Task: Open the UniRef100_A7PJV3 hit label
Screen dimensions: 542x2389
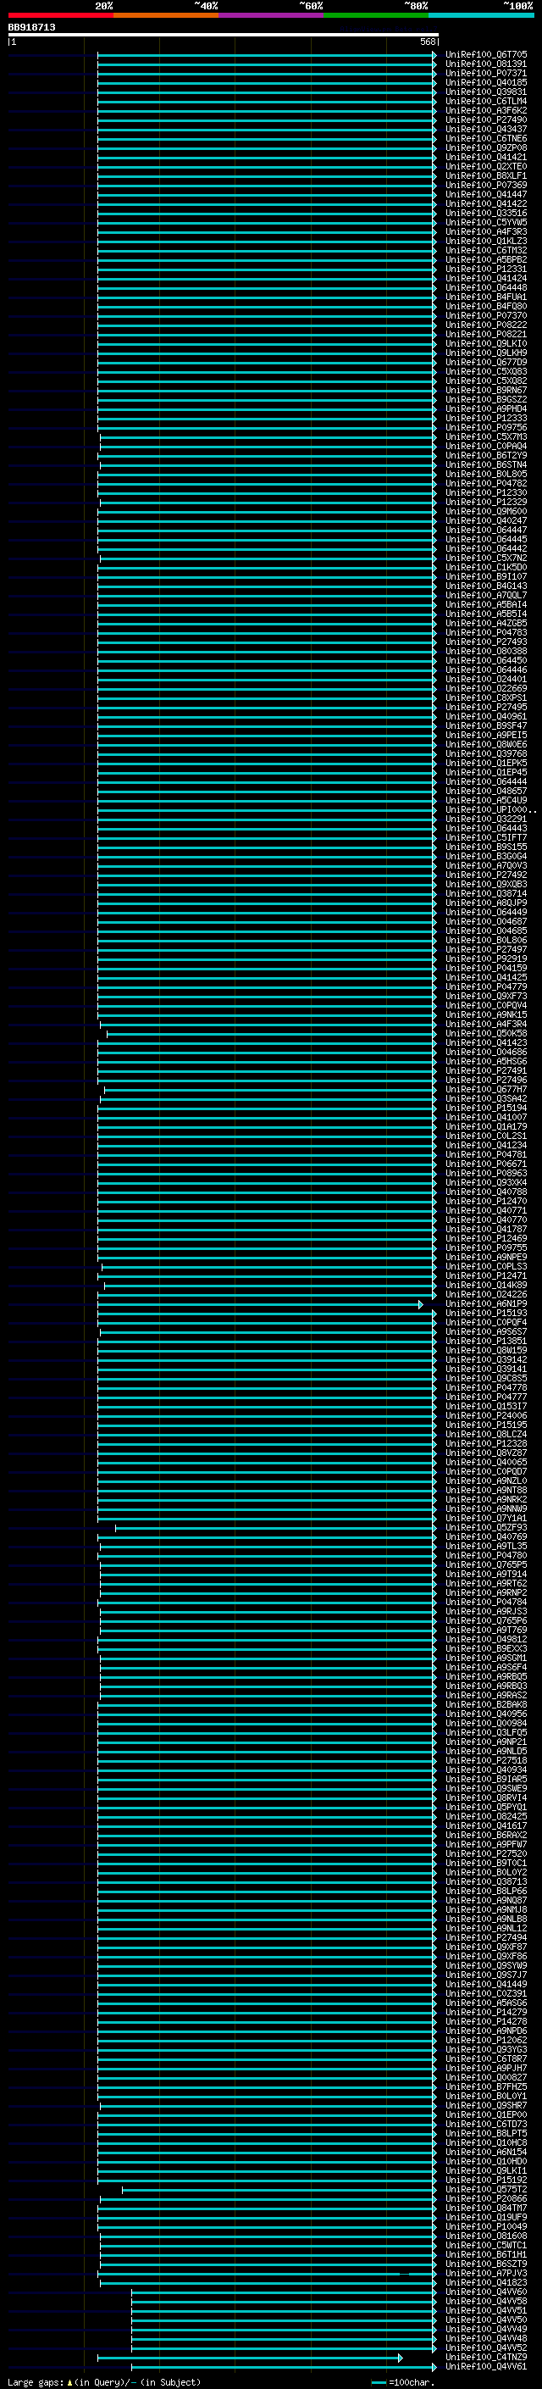Action: pyautogui.click(x=485, y=2273)
